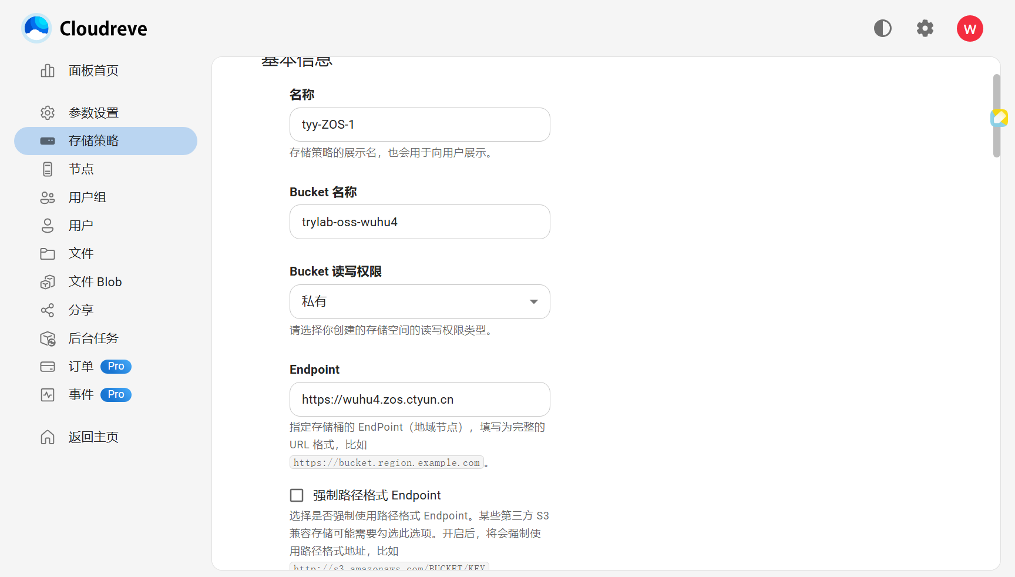The image size is (1015, 577).
Task: Select the 参数设置 menu item
Action: (94, 113)
